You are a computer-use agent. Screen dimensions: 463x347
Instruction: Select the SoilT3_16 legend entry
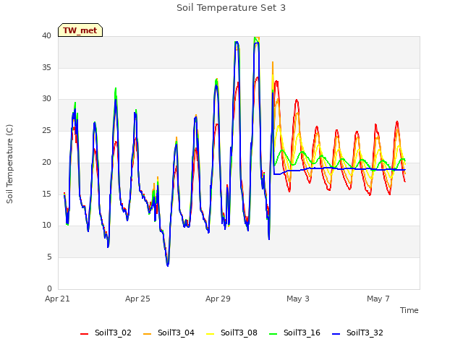pos(294,333)
